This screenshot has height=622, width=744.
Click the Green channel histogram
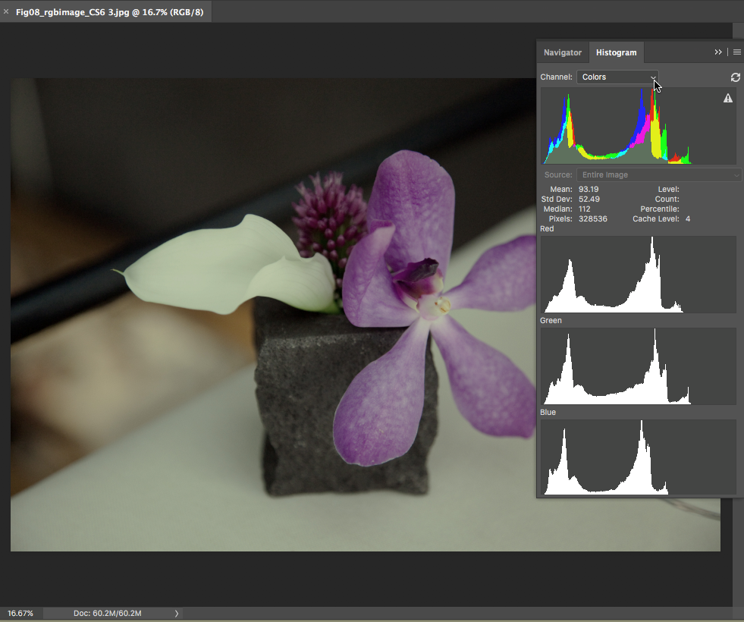point(638,366)
